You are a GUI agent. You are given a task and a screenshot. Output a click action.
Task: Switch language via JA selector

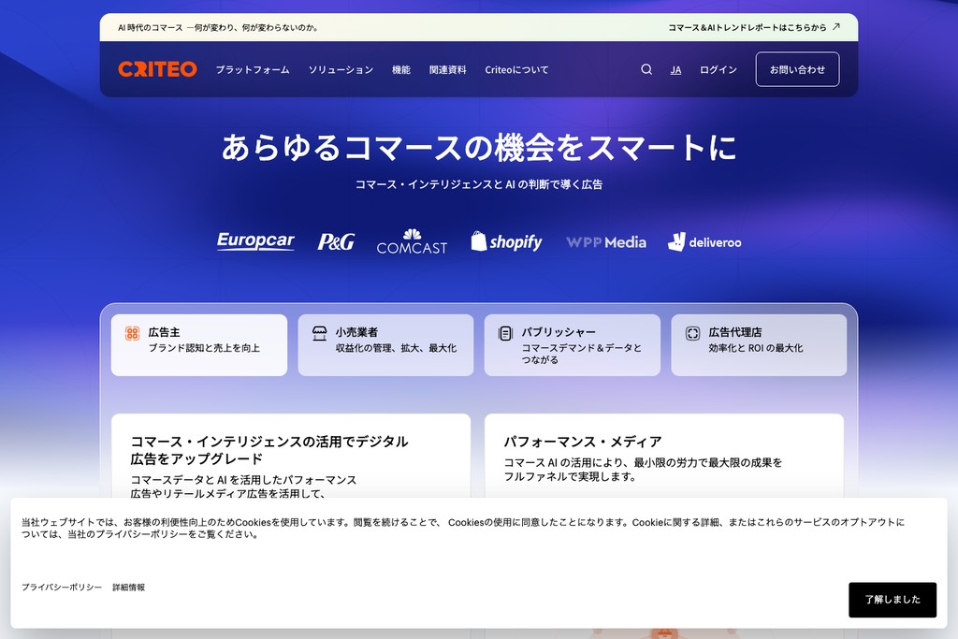click(675, 69)
